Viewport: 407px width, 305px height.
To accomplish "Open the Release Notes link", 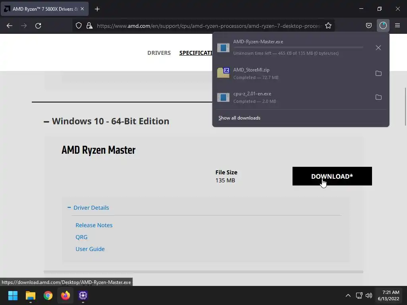I will [94, 225].
